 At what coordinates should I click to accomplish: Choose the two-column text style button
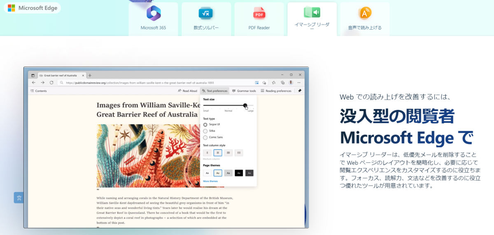(x=239, y=153)
